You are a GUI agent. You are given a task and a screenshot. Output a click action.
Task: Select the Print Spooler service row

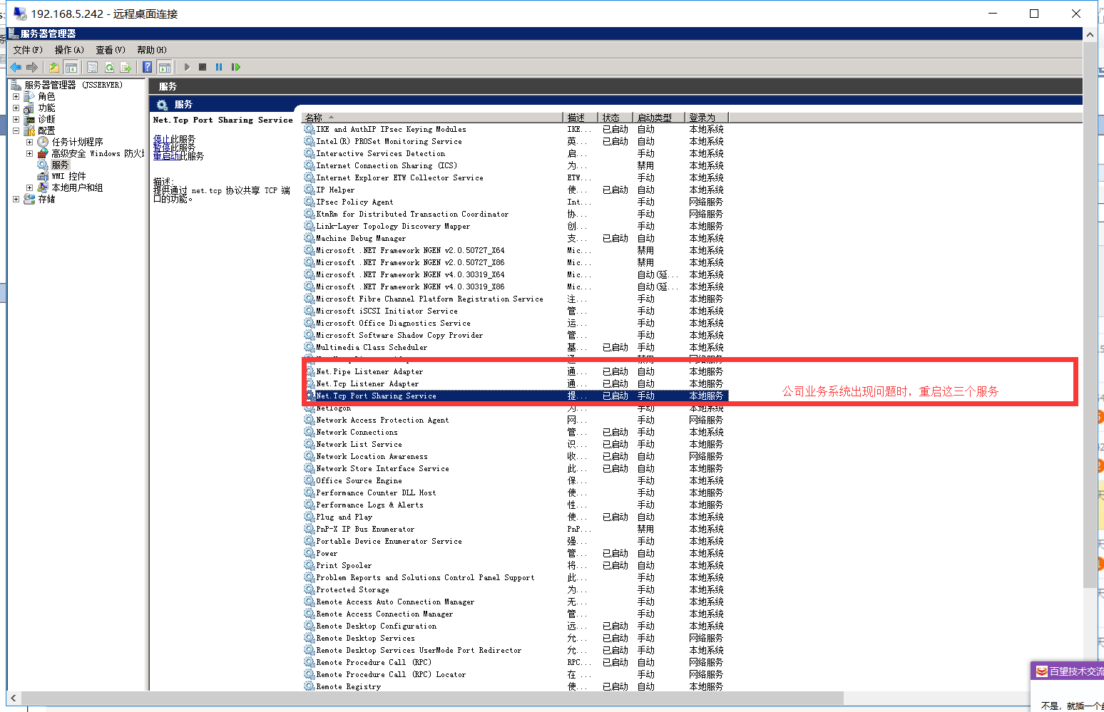click(x=344, y=566)
